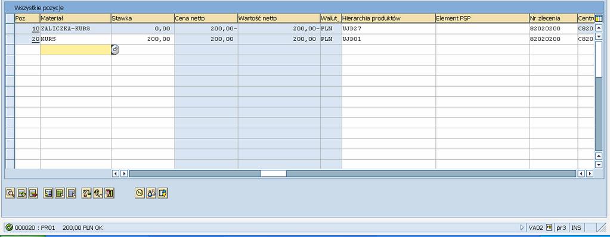Expand the status bar triangle before VA02
Screen dimensions: 610x237
point(522,227)
